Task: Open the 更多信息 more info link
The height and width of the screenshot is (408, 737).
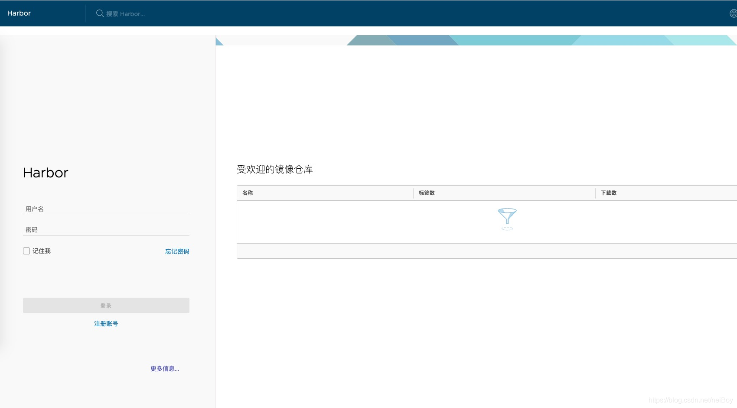Action: click(x=164, y=368)
